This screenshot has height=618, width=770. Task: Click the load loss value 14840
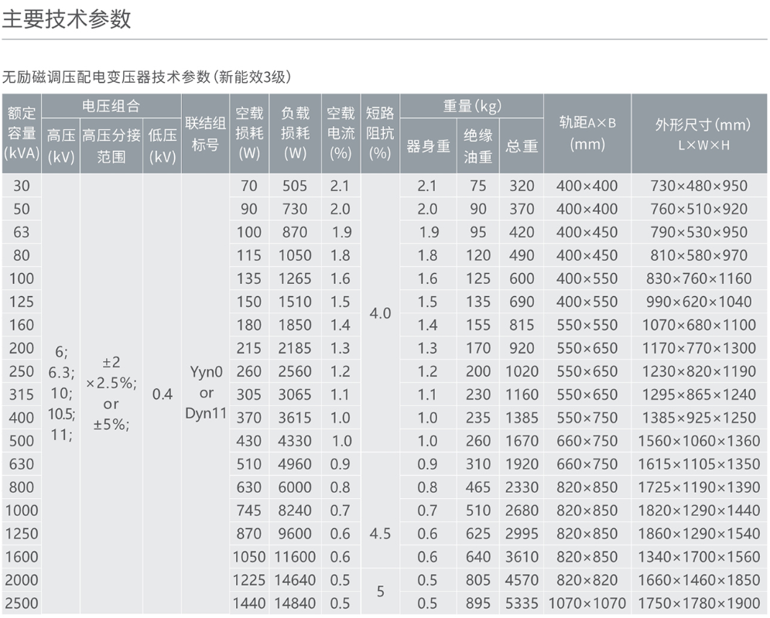pyautogui.click(x=295, y=603)
